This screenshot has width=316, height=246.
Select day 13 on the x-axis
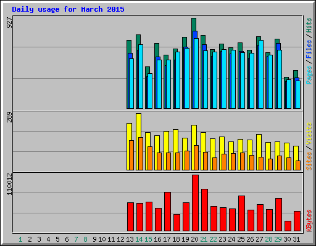tap(130, 239)
